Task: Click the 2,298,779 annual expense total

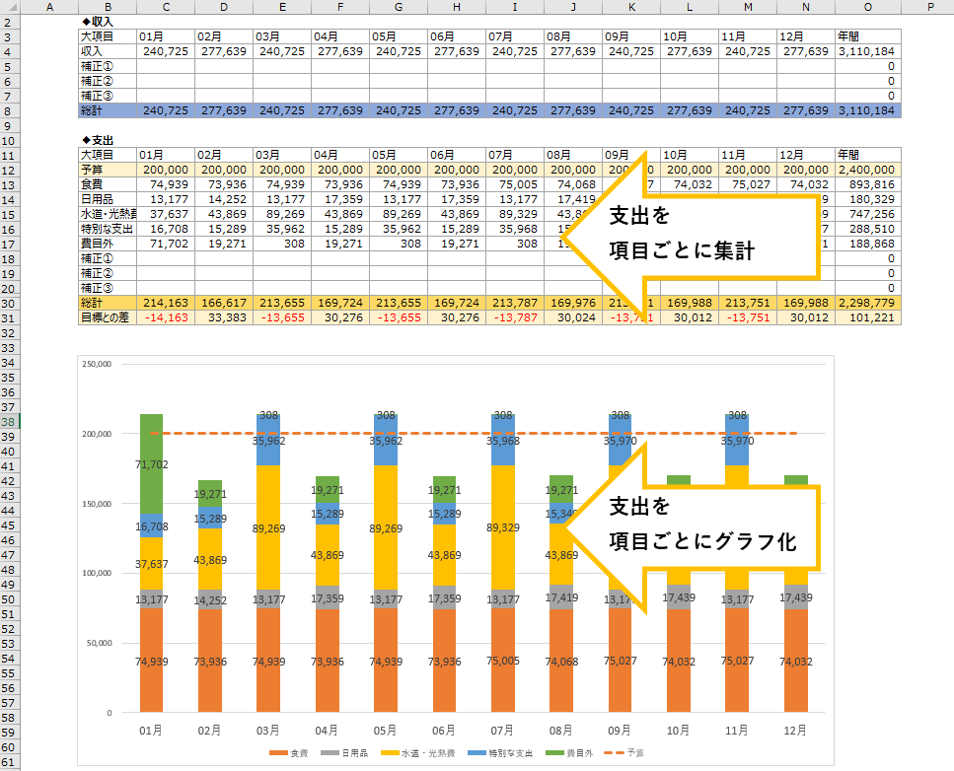Action: point(867,303)
